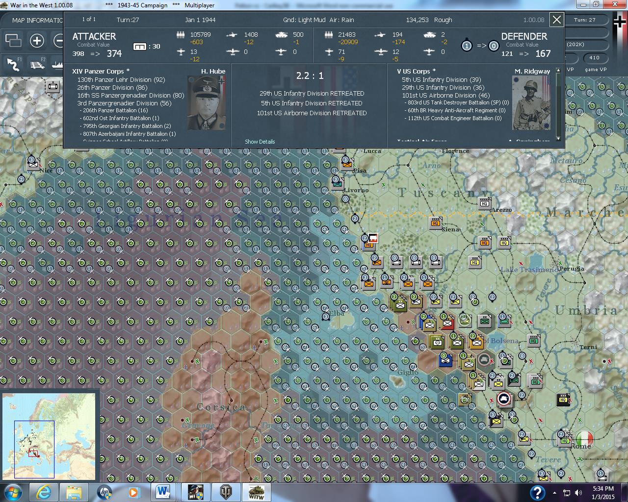This screenshot has width=628, height=502.
Task: Click the XXXX HQ counter near Terni
Action: tap(534, 340)
